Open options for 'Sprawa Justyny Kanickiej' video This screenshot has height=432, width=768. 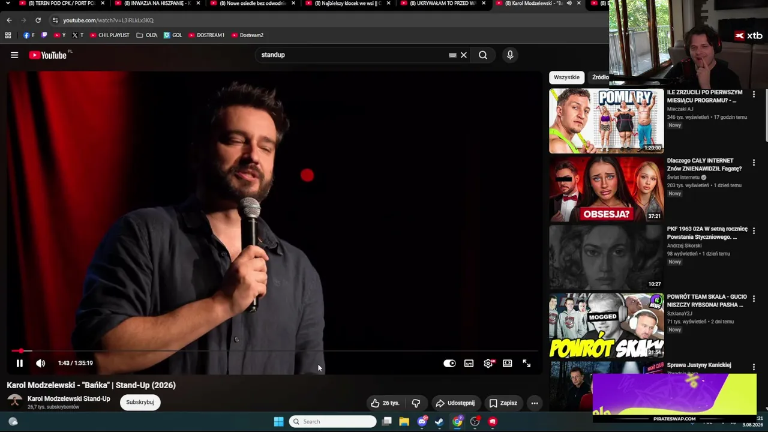pos(754,367)
